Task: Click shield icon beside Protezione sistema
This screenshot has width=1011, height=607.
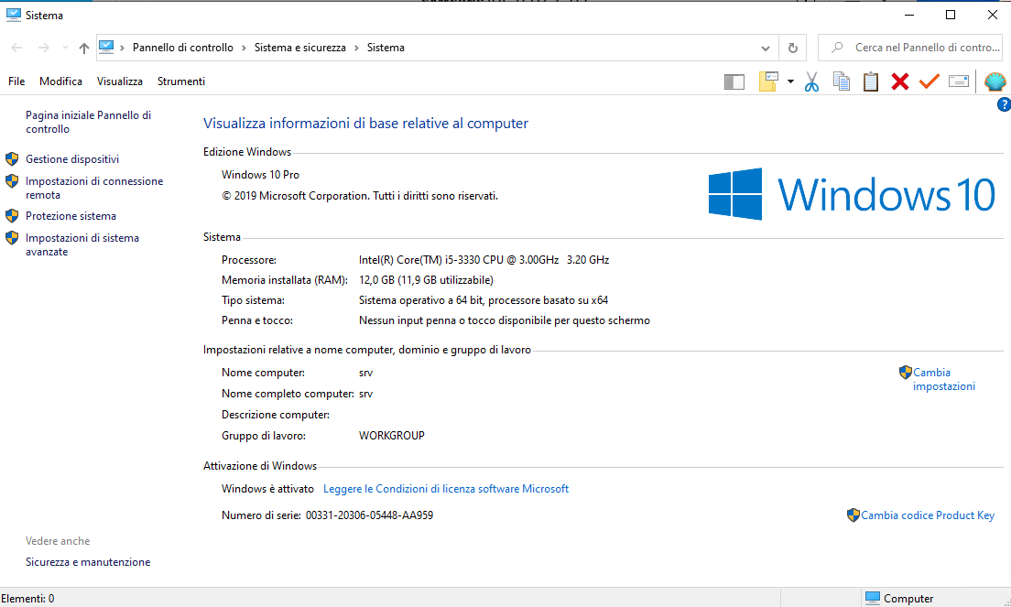Action: [12, 215]
